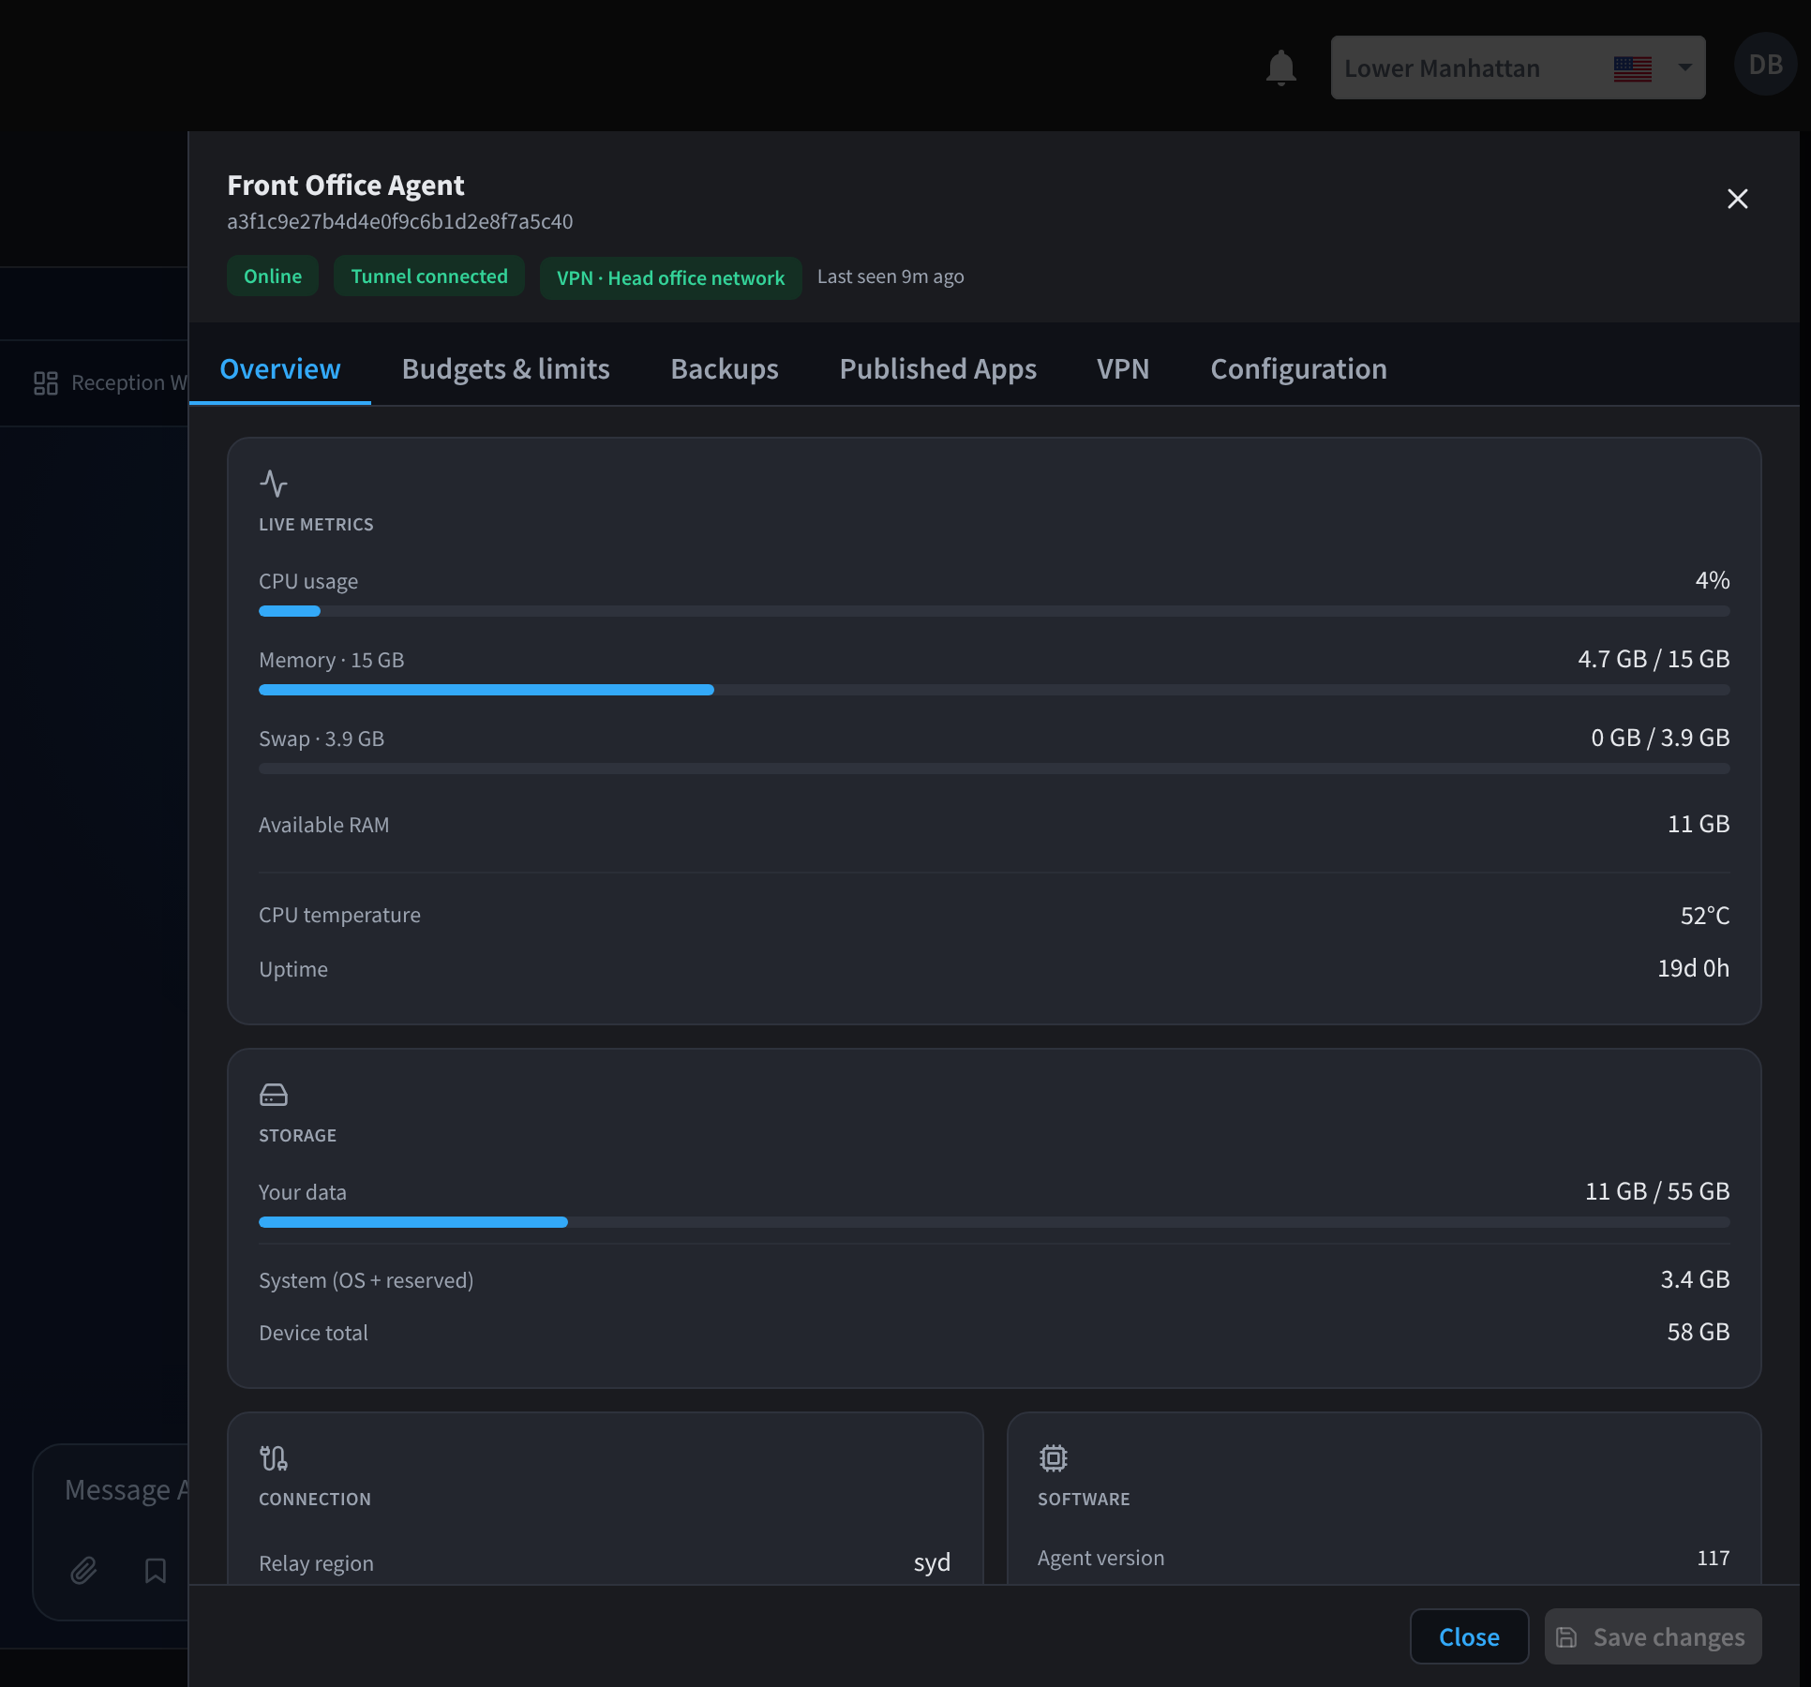Click the DB user avatar
The image size is (1811, 1687).
tap(1765, 64)
